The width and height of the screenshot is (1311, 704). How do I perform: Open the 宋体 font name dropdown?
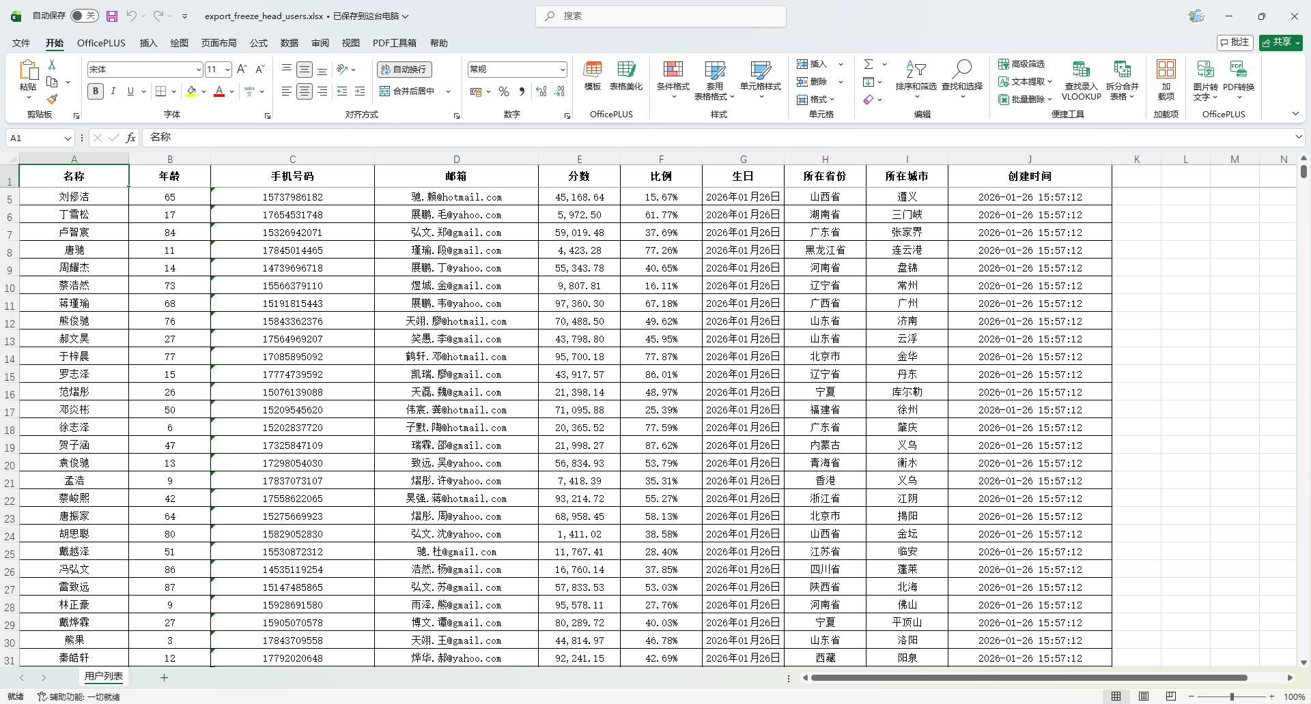point(199,70)
